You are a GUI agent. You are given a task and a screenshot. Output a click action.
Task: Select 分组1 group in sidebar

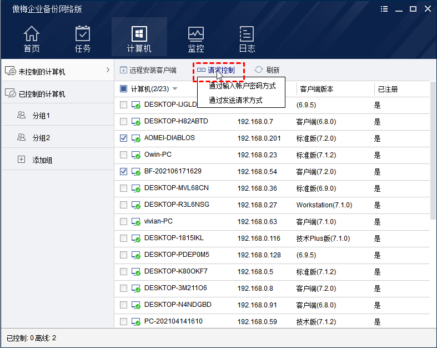[x=41, y=116]
